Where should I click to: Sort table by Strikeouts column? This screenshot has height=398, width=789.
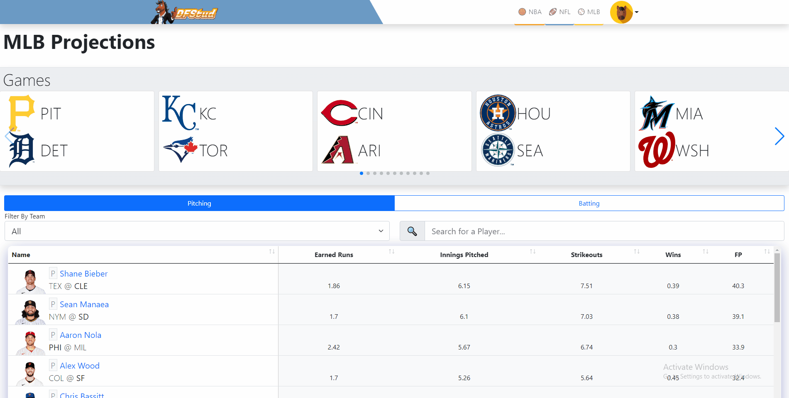coord(586,255)
